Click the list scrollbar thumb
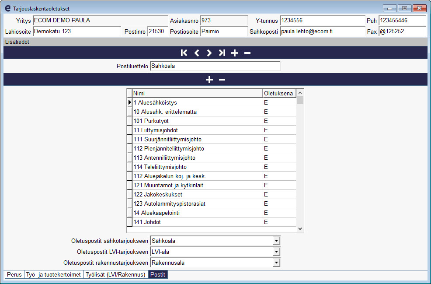Screen dimensions: 431x284 [300, 101]
